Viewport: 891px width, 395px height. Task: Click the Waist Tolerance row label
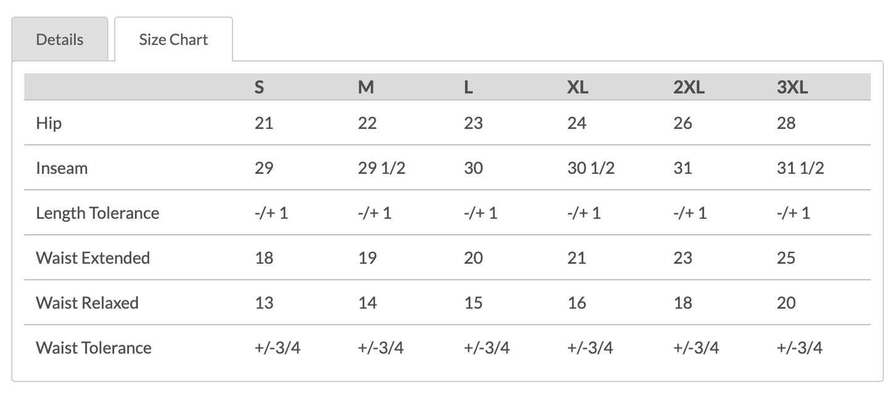[x=94, y=348]
